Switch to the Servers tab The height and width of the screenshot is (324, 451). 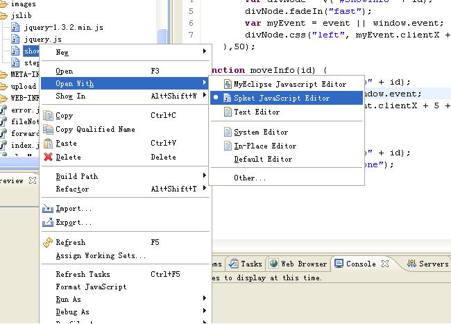pyautogui.click(x=428, y=264)
